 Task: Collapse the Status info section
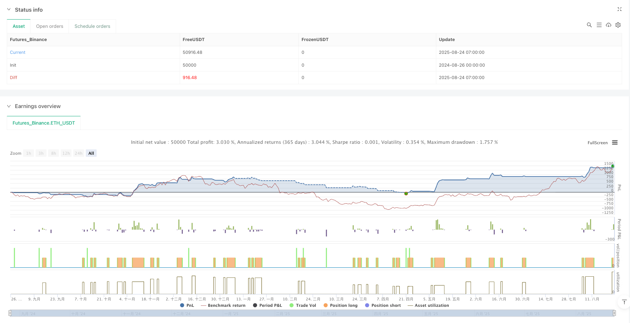(x=9, y=10)
